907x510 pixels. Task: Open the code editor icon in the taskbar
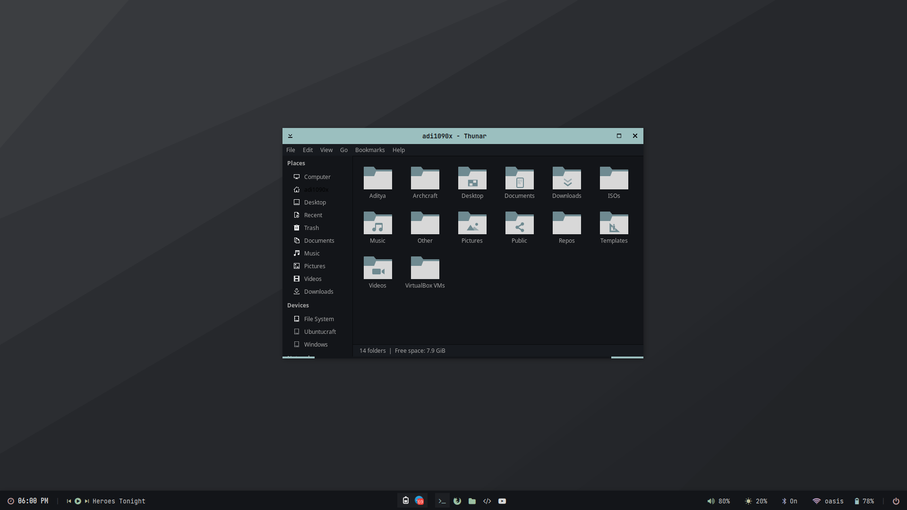tap(487, 501)
